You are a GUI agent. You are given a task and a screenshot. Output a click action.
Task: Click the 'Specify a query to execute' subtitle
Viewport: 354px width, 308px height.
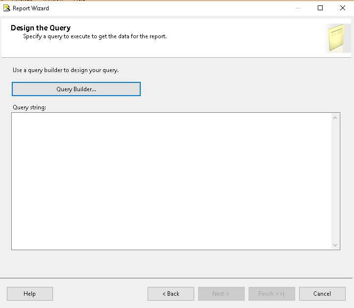[x=95, y=36]
